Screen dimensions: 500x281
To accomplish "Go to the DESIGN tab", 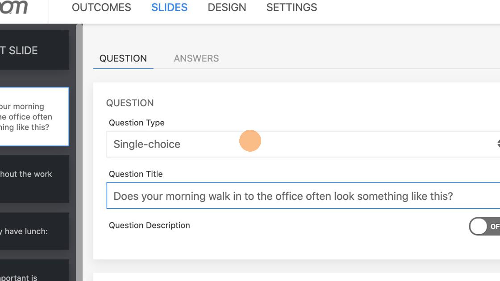I will (x=227, y=8).
